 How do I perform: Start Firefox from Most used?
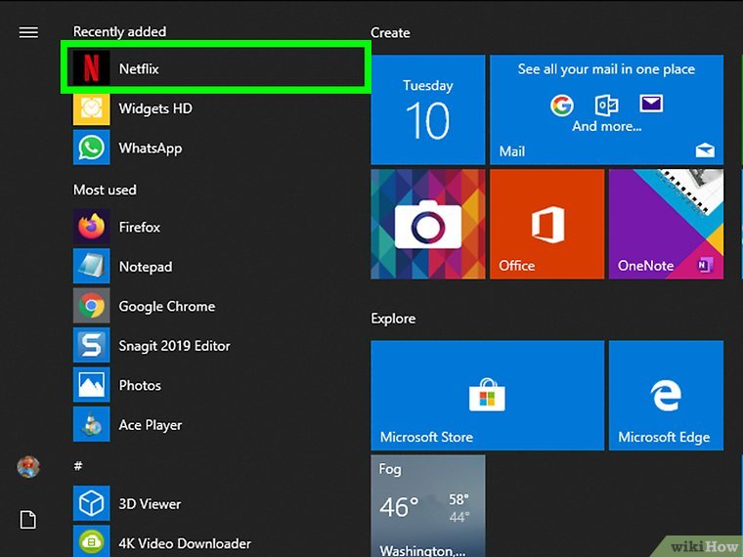(139, 227)
